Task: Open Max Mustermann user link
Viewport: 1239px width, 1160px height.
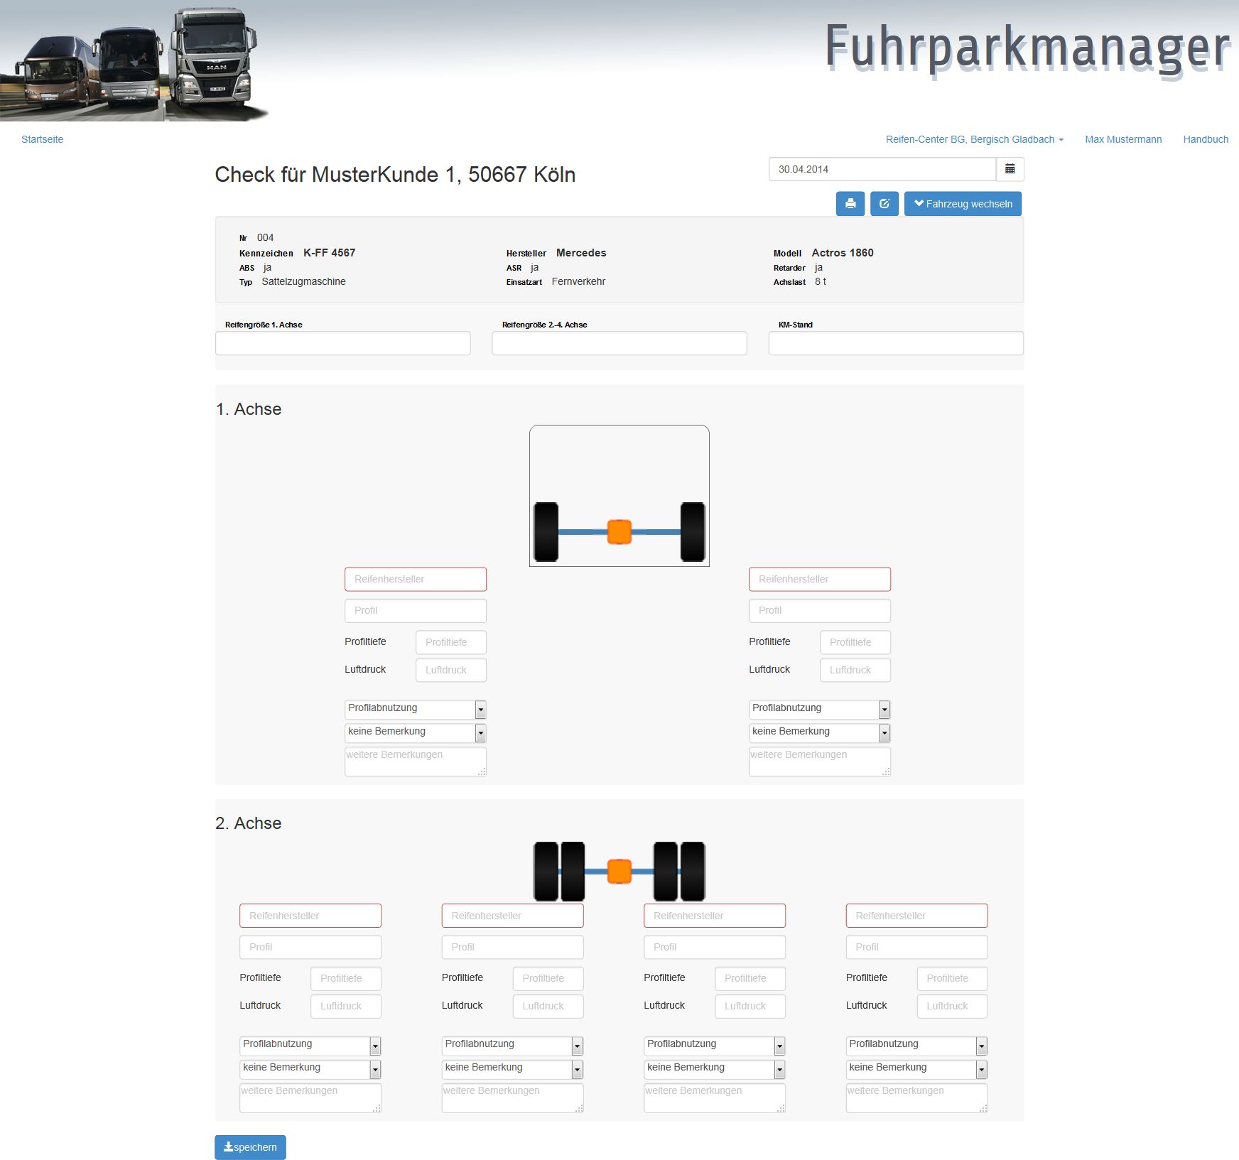Action: point(1122,139)
